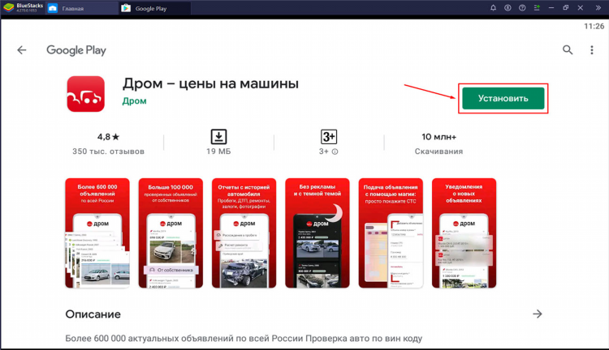Click the BlueStacks notification bell icon
Viewport: 609px width, 350px height.
pos(493,8)
